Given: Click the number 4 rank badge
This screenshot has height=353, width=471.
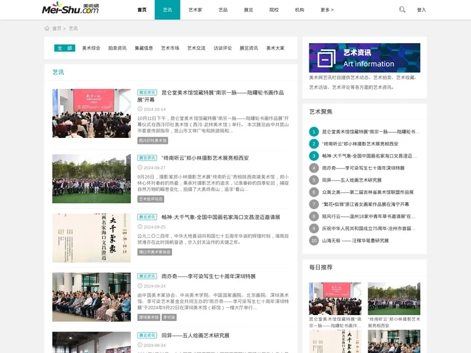Looking at the screenshot, I should pos(313,168).
